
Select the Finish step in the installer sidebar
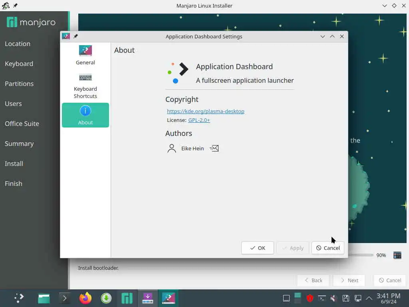click(x=14, y=184)
